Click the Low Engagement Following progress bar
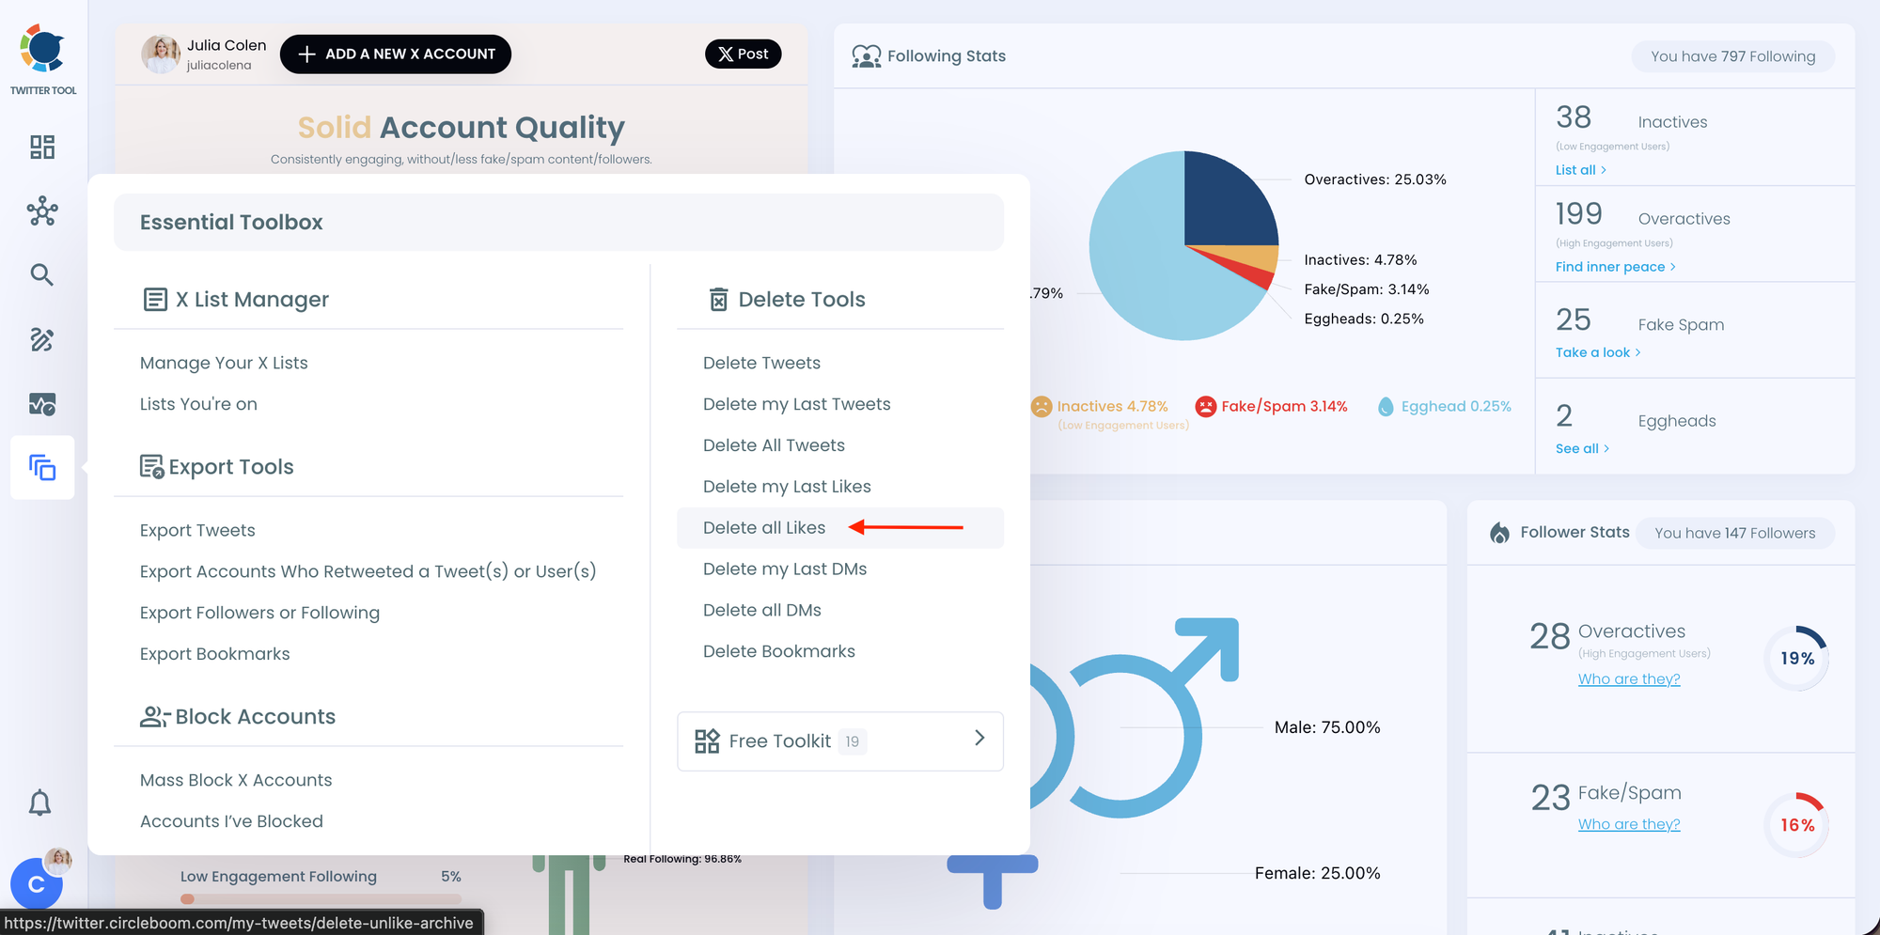The width and height of the screenshot is (1880, 935). pos(321,899)
